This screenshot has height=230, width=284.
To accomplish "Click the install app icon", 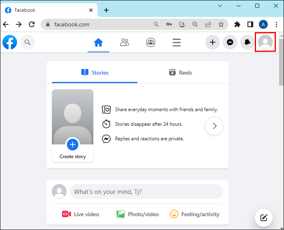I will (182, 24).
